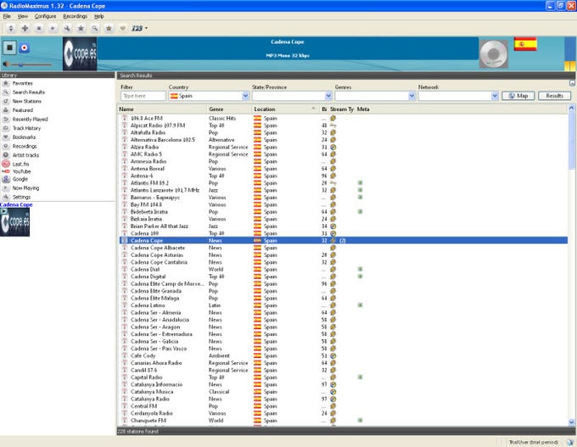Open the wrench settings tool in the toolbar
Screen dimensions: 577x447
point(67,28)
